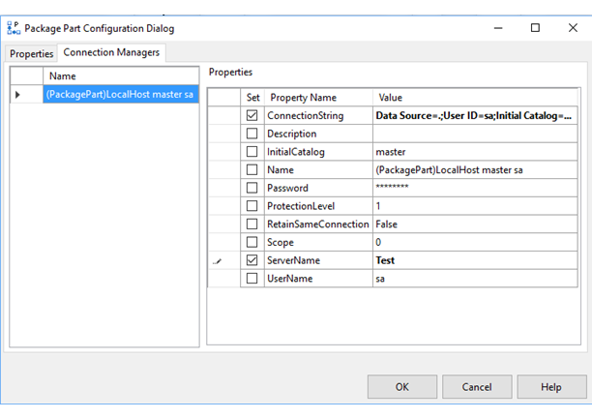The image size is (592, 419).
Task: Switch to the Properties tab
Action: coord(32,54)
